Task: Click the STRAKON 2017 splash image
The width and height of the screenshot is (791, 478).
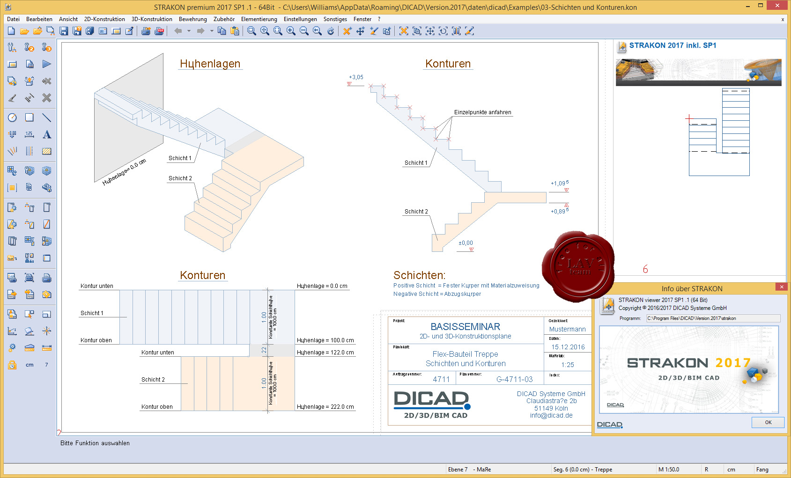Action: (x=689, y=370)
